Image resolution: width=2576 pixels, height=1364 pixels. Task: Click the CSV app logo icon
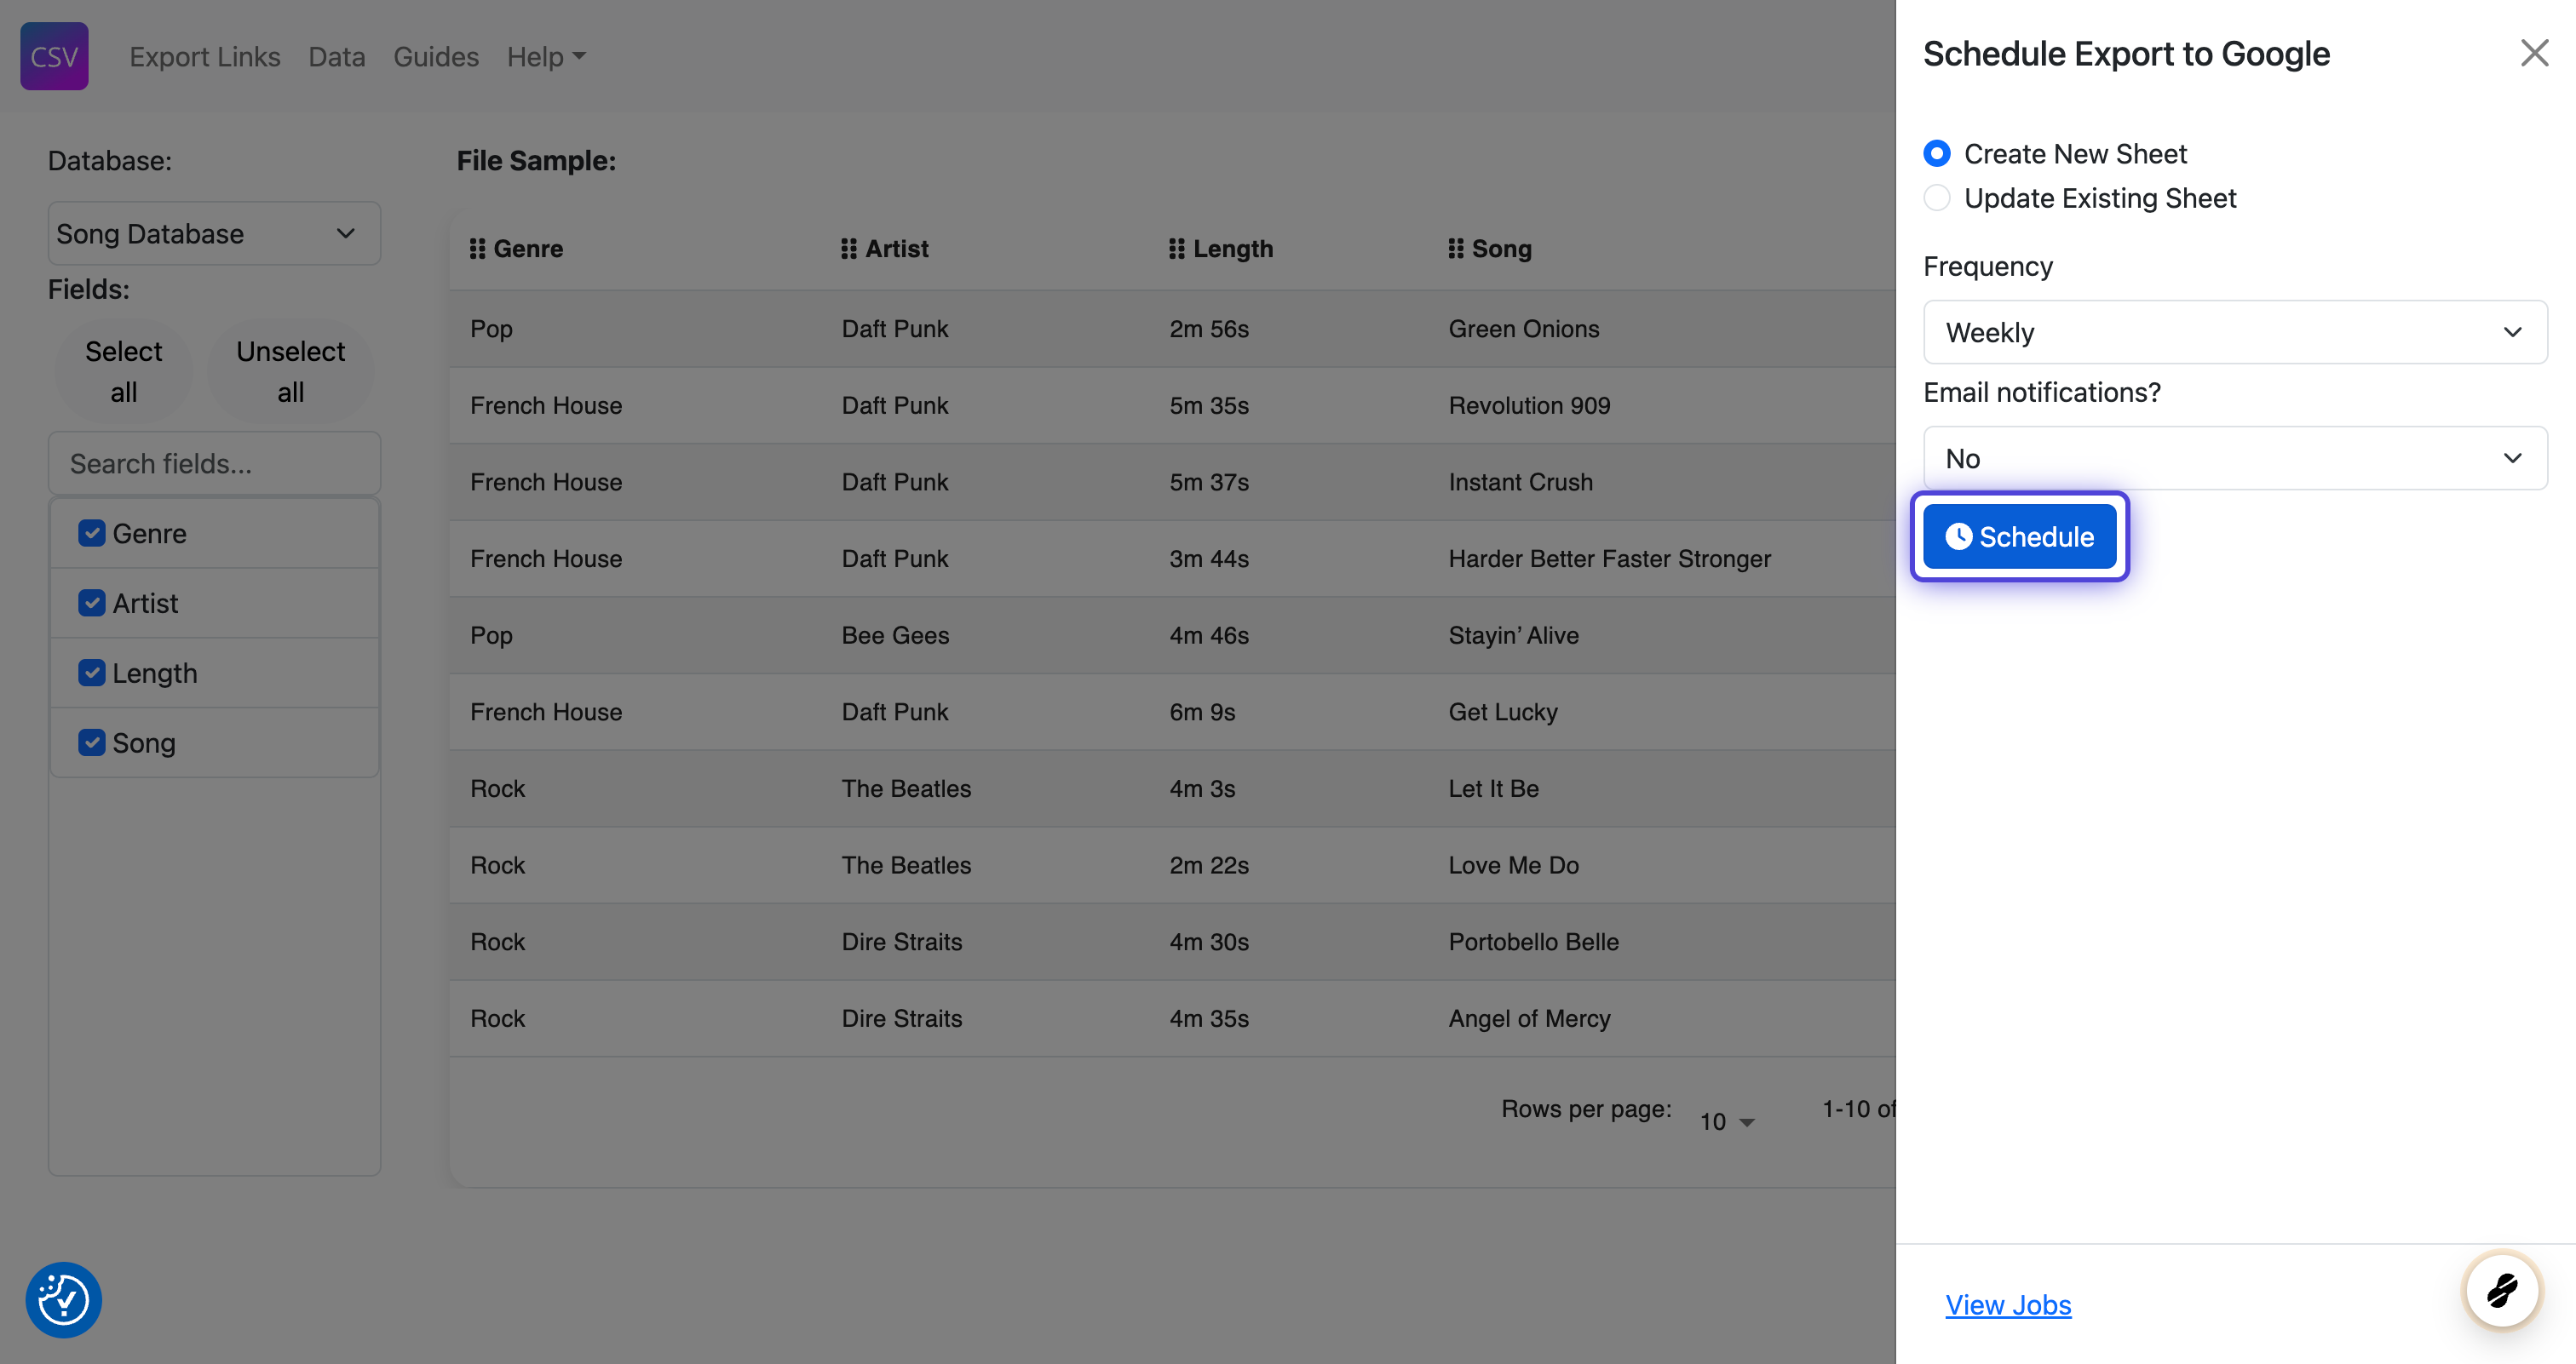pos(54,56)
